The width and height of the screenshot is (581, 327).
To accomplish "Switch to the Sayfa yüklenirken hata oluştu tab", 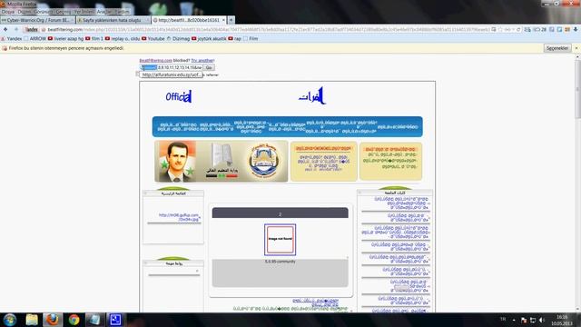I will 113,20.
